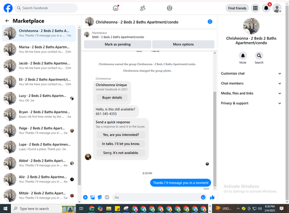Focus the Search Facebook field

pyautogui.click(x=46, y=8)
